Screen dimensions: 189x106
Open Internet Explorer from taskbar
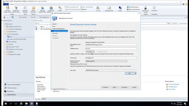click(21, 104)
